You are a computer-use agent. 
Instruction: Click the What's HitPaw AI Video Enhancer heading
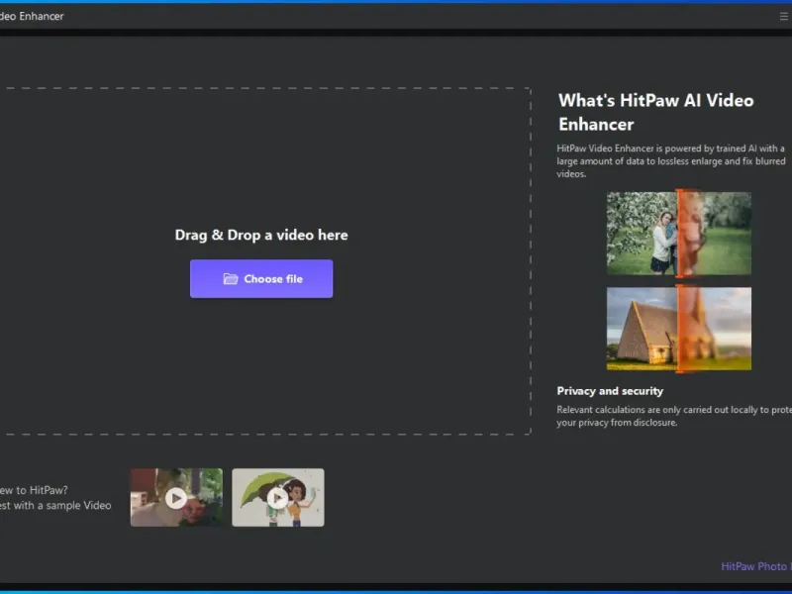tap(655, 112)
